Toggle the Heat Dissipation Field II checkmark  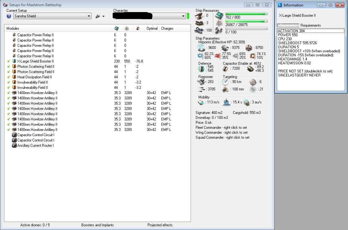pyautogui.click(x=8, y=77)
